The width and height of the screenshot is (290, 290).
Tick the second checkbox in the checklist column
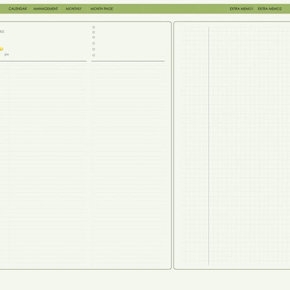pos(94,32)
